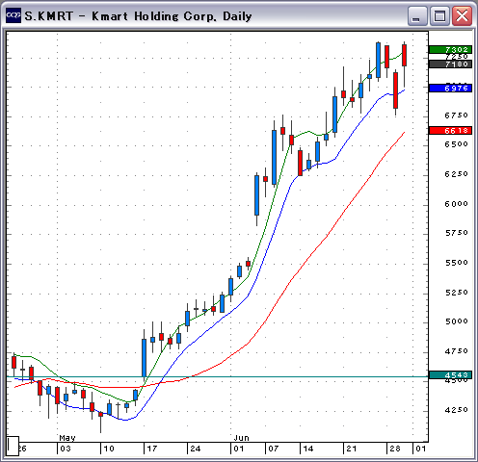Click the May month label on time axis
Screen dimensions: 478x462
coord(67,438)
